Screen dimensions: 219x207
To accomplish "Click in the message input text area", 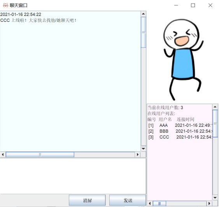I will tap(73, 176).
